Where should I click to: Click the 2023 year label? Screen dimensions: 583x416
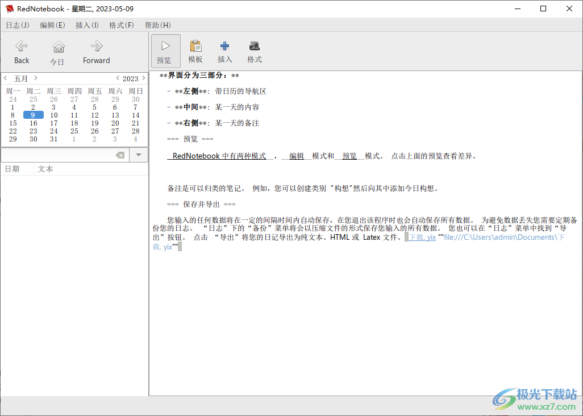coord(131,78)
